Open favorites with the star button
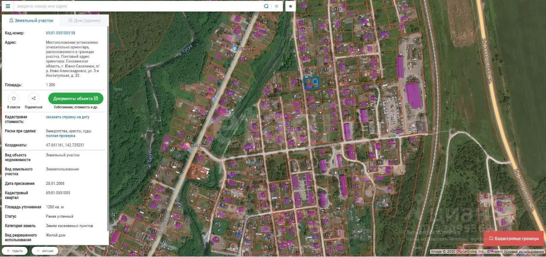This screenshot has width=546, height=257. click(x=290, y=6)
